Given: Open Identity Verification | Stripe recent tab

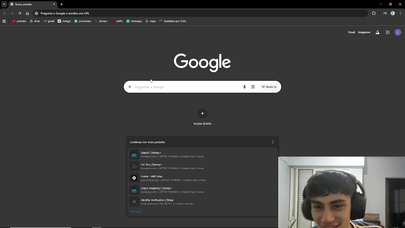Looking at the screenshot, I should [202, 202].
